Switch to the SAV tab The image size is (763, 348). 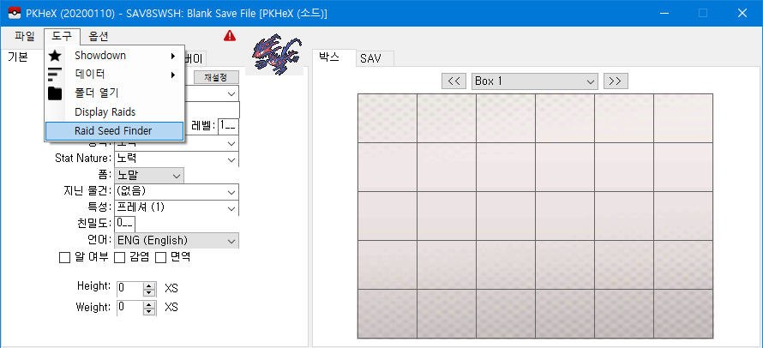click(374, 59)
